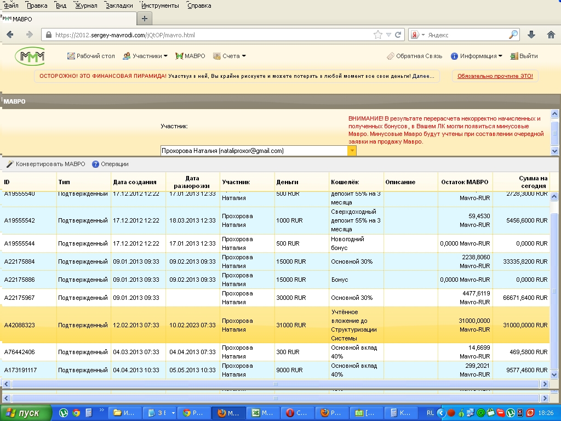Select the МАВРО browser tab

tap(68, 19)
